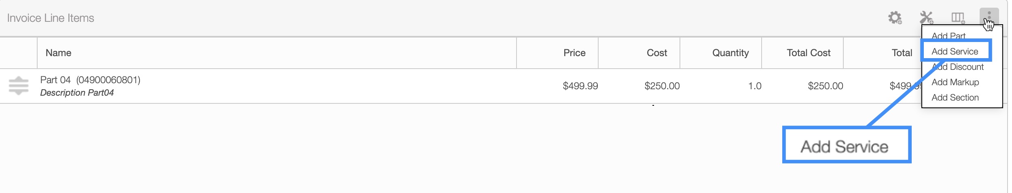Click the Name column header
This screenshot has width=1012, height=193.
pyautogui.click(x=58, y=53)
